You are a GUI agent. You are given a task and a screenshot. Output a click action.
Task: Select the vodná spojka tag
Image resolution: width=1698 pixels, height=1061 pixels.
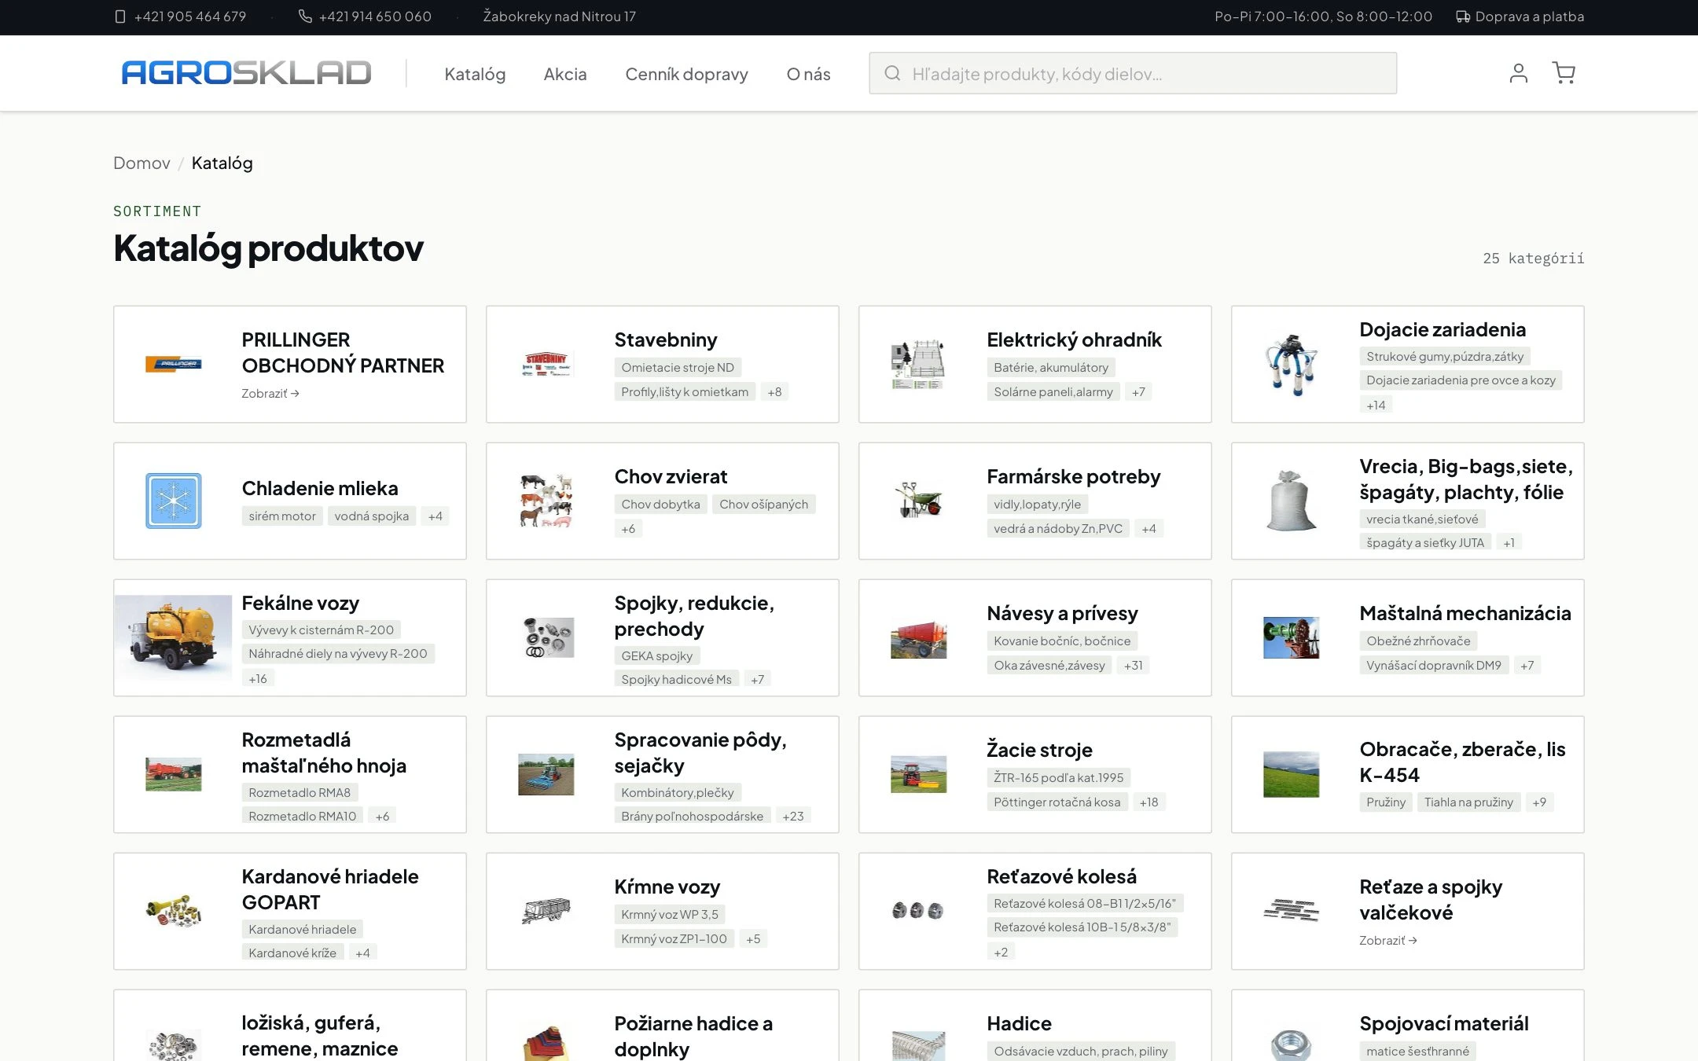372,516
